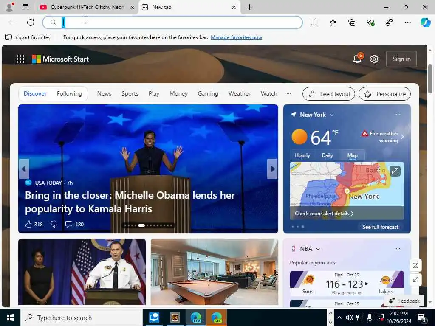Switch to the Following tab
Viewport: 435px width, 326px height.
pyautogui.click(x=69, y=94)
